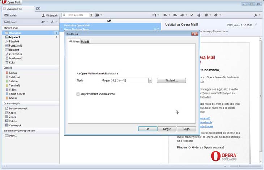Expand the Nyelv language dropdown

click(150, 80)
